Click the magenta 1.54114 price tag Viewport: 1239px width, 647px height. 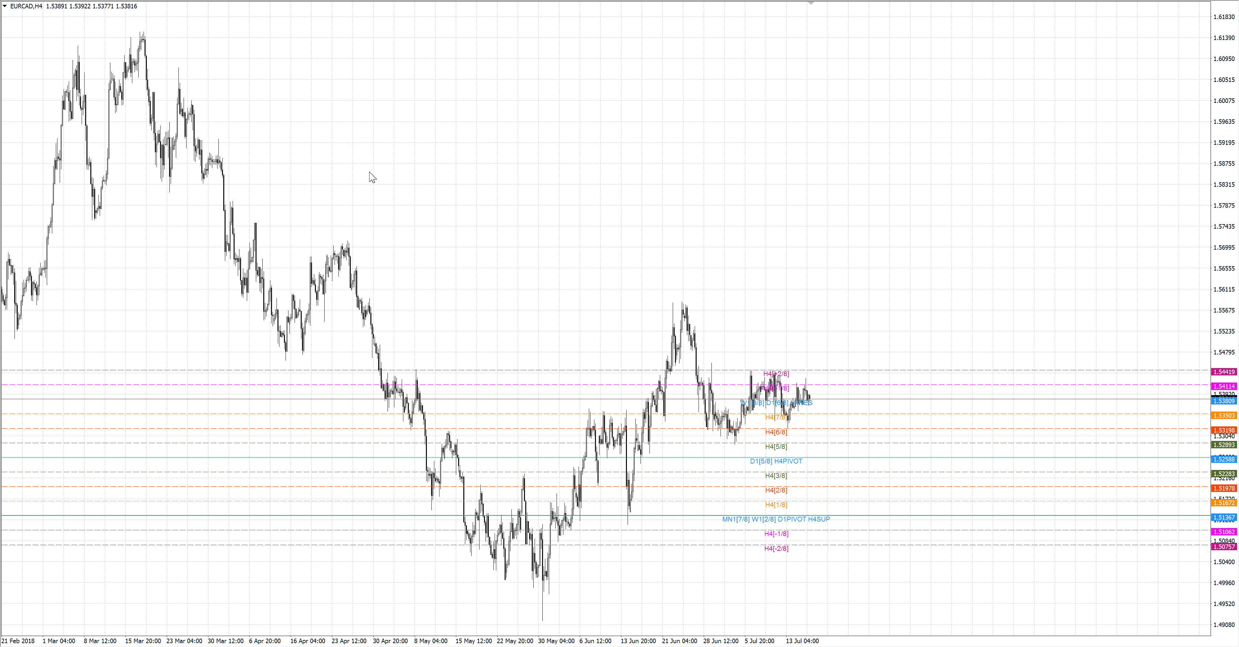pyautogui.click(x=1224, y=386)
